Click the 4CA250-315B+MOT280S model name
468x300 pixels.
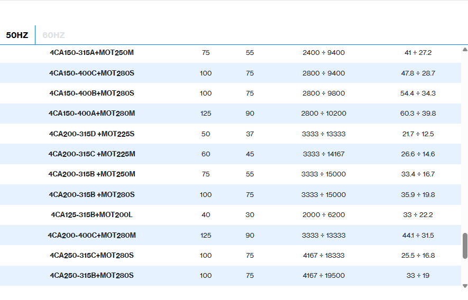click(91, 276)
